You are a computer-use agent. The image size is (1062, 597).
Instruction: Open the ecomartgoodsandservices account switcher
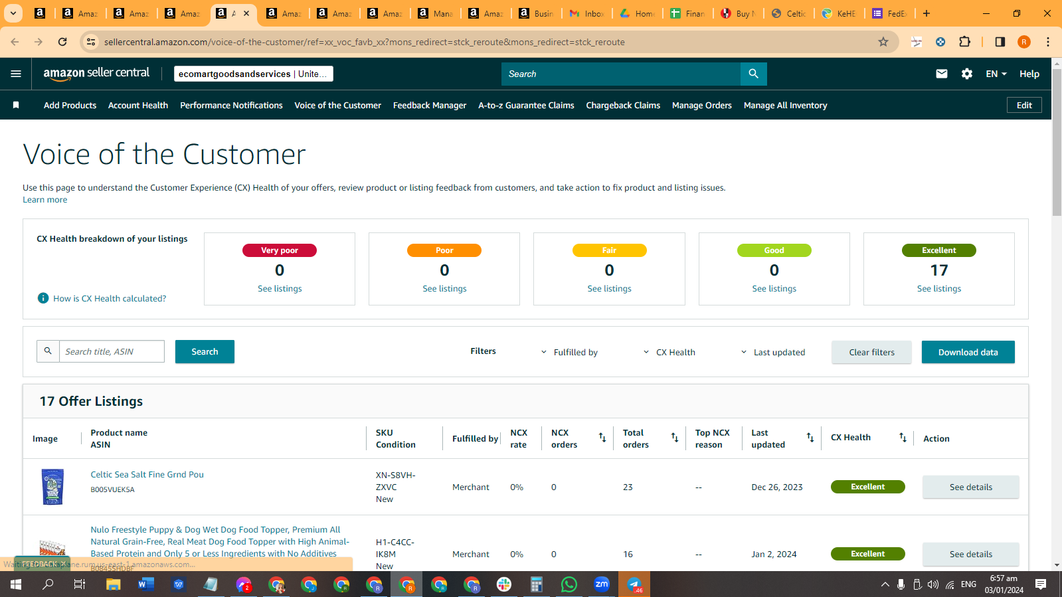pyautogui.click(x=253, y=74)
